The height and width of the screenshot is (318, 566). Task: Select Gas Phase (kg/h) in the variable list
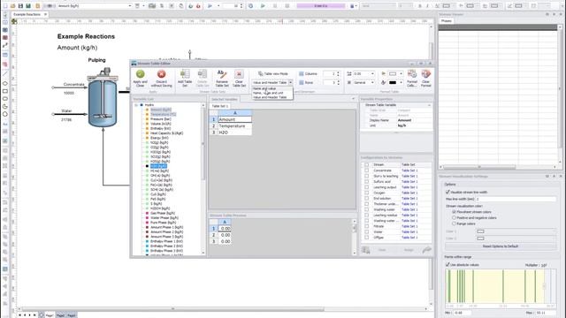(x=163, y=213)
